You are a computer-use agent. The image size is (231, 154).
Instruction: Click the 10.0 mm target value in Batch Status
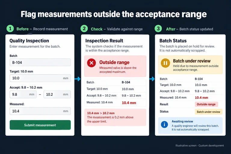[x=201, y=85]
